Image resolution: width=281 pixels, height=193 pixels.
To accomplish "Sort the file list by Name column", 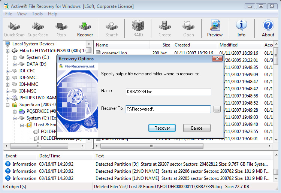I will pos(122,45).
